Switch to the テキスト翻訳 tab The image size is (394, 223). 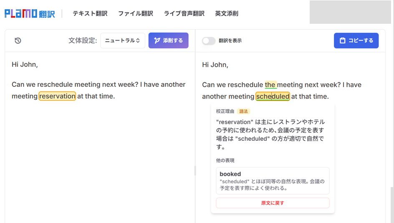coord(90,14)
